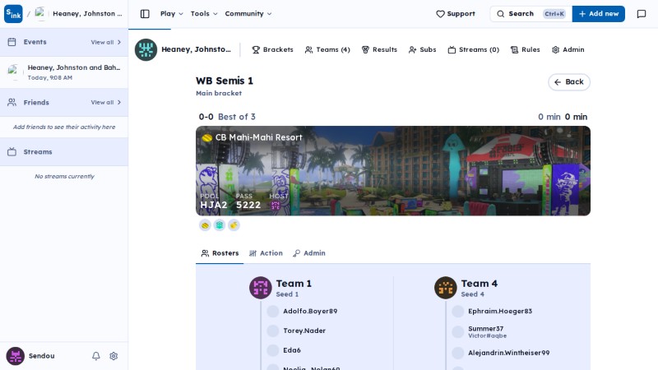Click the tournament logo avatar

146,49
